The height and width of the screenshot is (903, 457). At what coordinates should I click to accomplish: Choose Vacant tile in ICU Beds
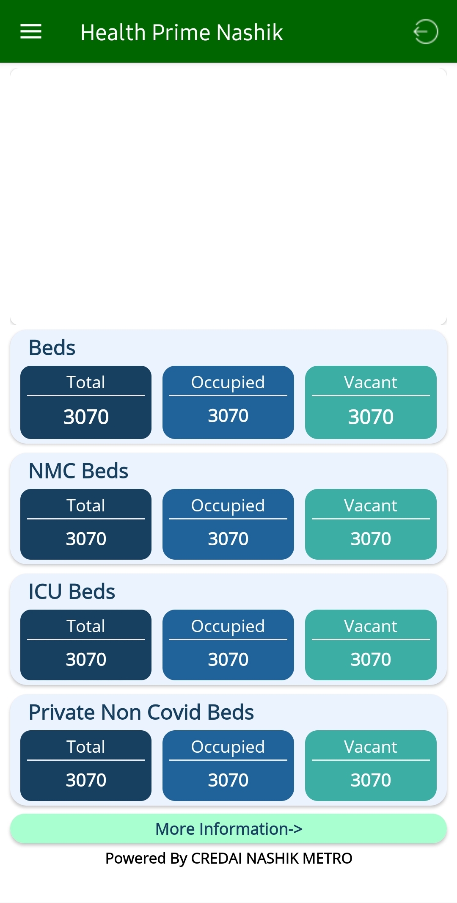(371, 645)
